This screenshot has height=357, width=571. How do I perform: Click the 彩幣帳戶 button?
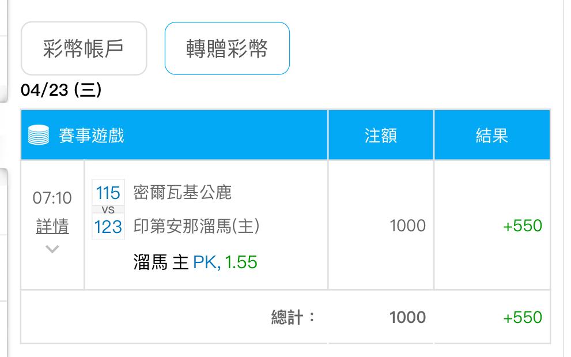[84, 49]
